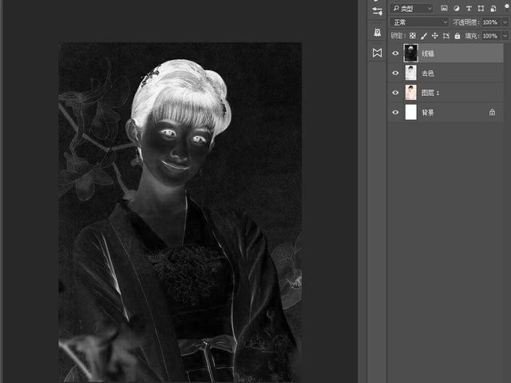Click the fill (填充) percentage field
511x383 pixels.
[x=489, y=36]
